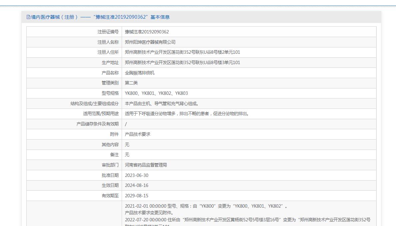Click the 生效日期 label
396x226 pixels.
tap(110, 186)
